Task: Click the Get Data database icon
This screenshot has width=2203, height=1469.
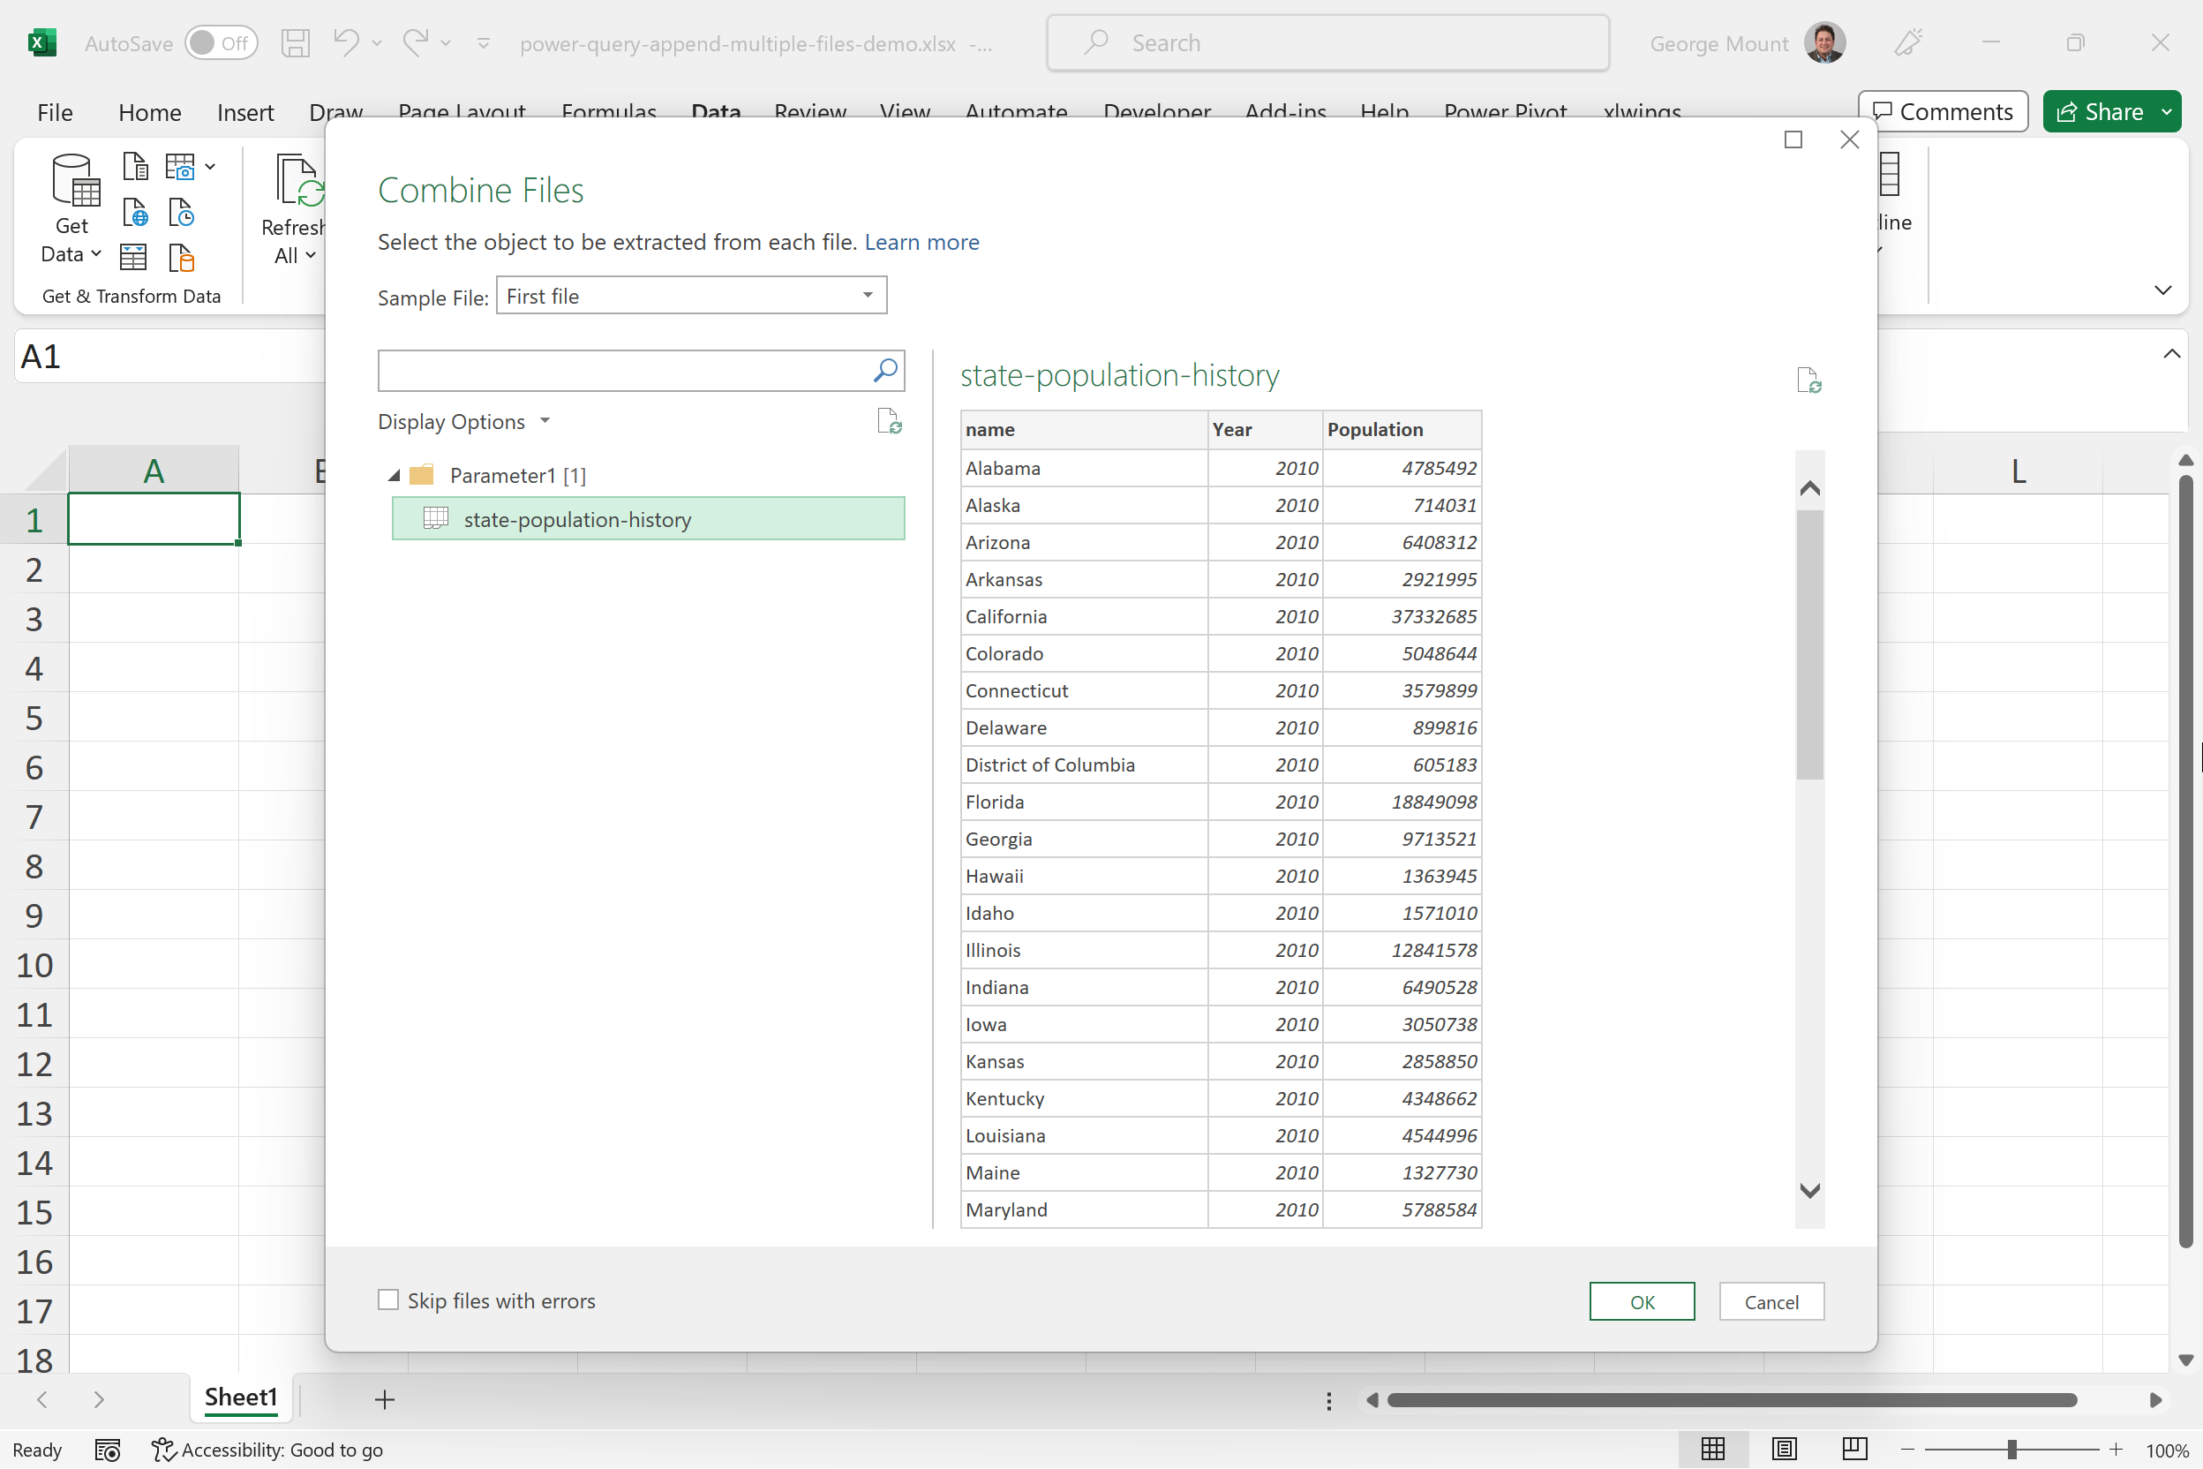Action: click(75, 180)
